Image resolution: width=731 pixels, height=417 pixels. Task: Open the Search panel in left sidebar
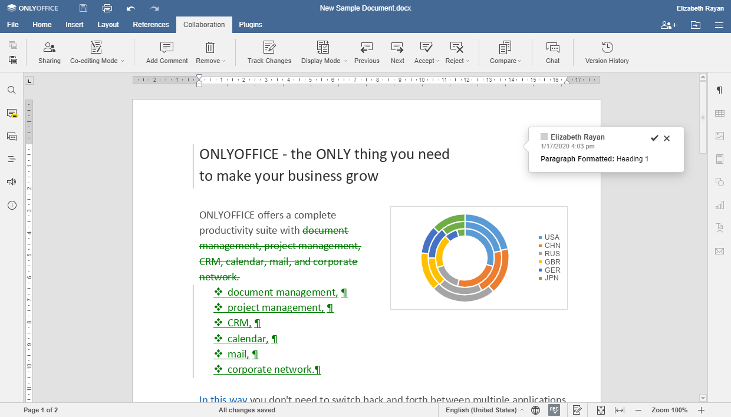pos(12,90)
